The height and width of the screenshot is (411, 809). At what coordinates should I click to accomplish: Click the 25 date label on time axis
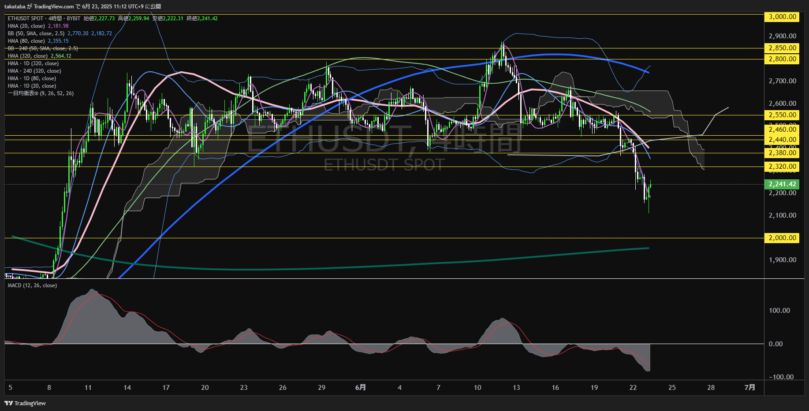click(x=672, y=388)
